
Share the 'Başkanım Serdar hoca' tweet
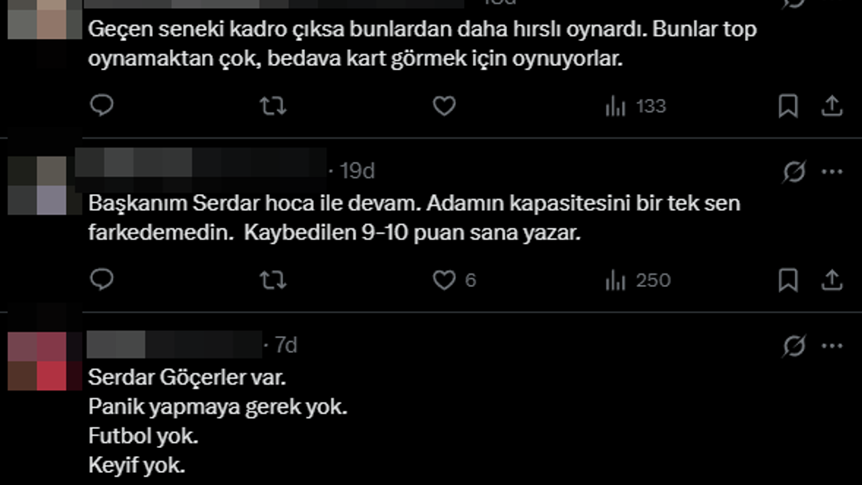pos(832,280)
